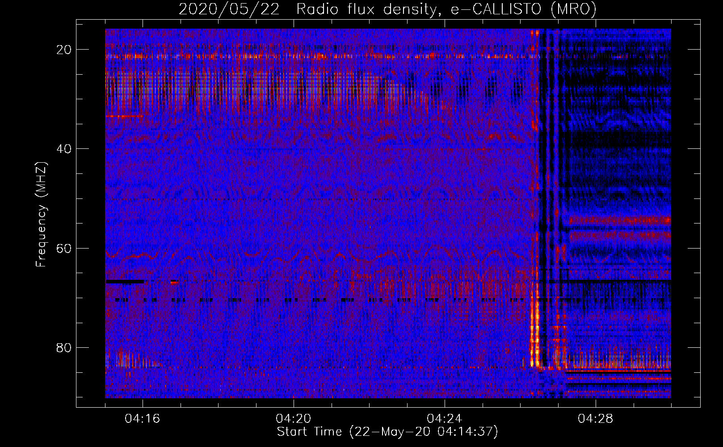Click the '04:28' time tick label

click(x=596, y=419)
